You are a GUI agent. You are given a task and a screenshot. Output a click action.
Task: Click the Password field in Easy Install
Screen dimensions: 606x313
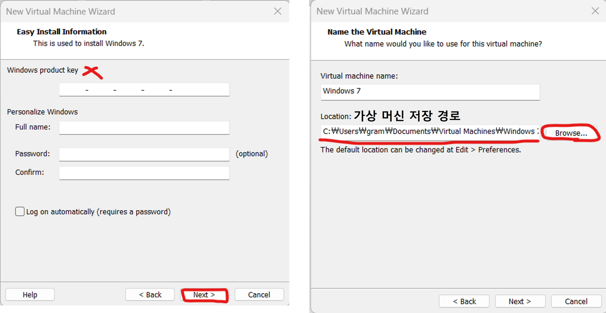pyautogui.click(x=144, y=154)
